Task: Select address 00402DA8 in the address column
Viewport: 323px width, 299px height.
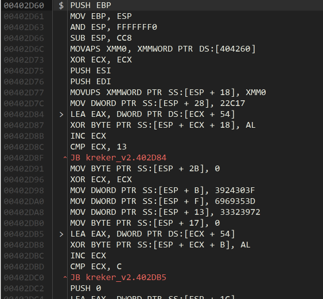Action: click(x=24, y=213)
